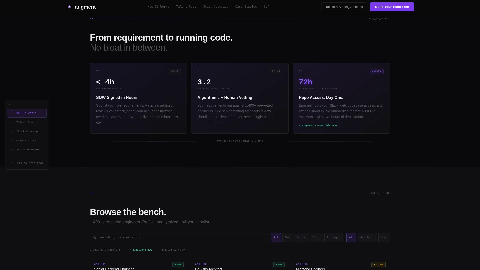
Task: Click the chat bubble icon beside Talk to Architect
Action: coord(12,163)
